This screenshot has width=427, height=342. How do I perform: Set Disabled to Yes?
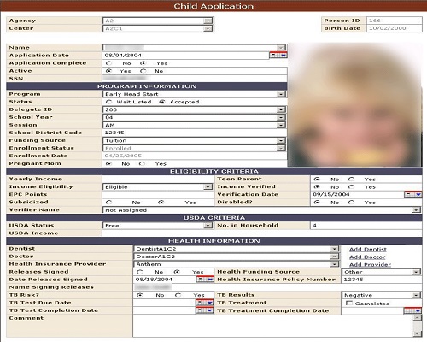click(351, 203)
